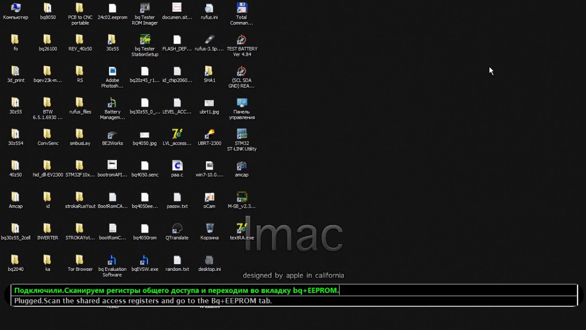Select the passw.txt file

click(177, 200)
